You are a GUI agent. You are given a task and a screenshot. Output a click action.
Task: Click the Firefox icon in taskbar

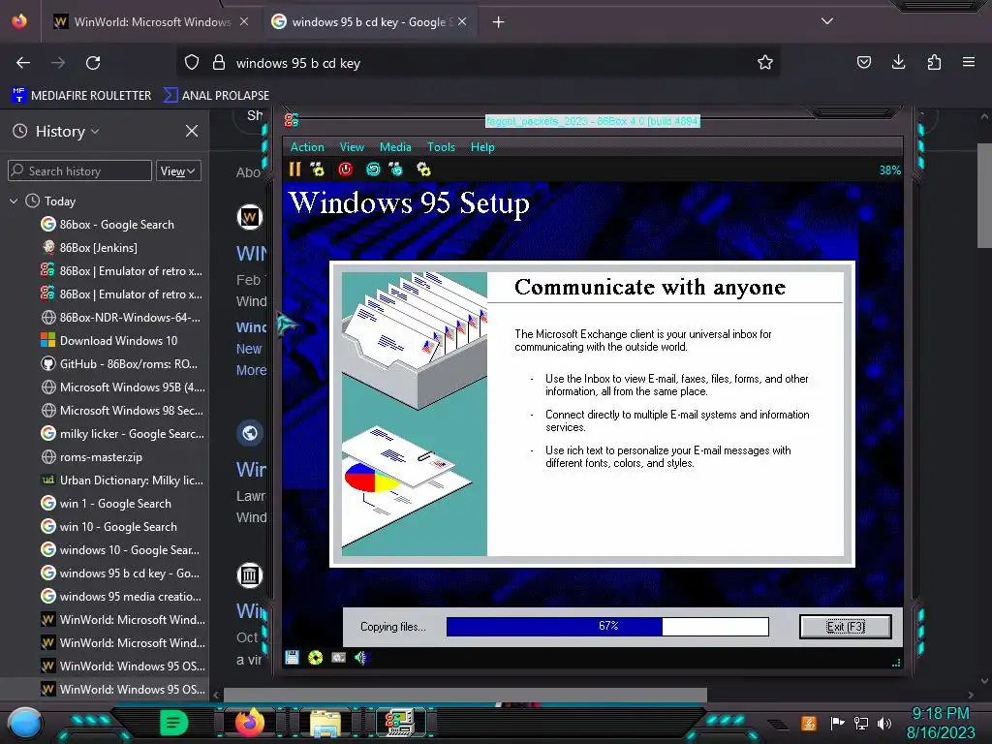250,723
